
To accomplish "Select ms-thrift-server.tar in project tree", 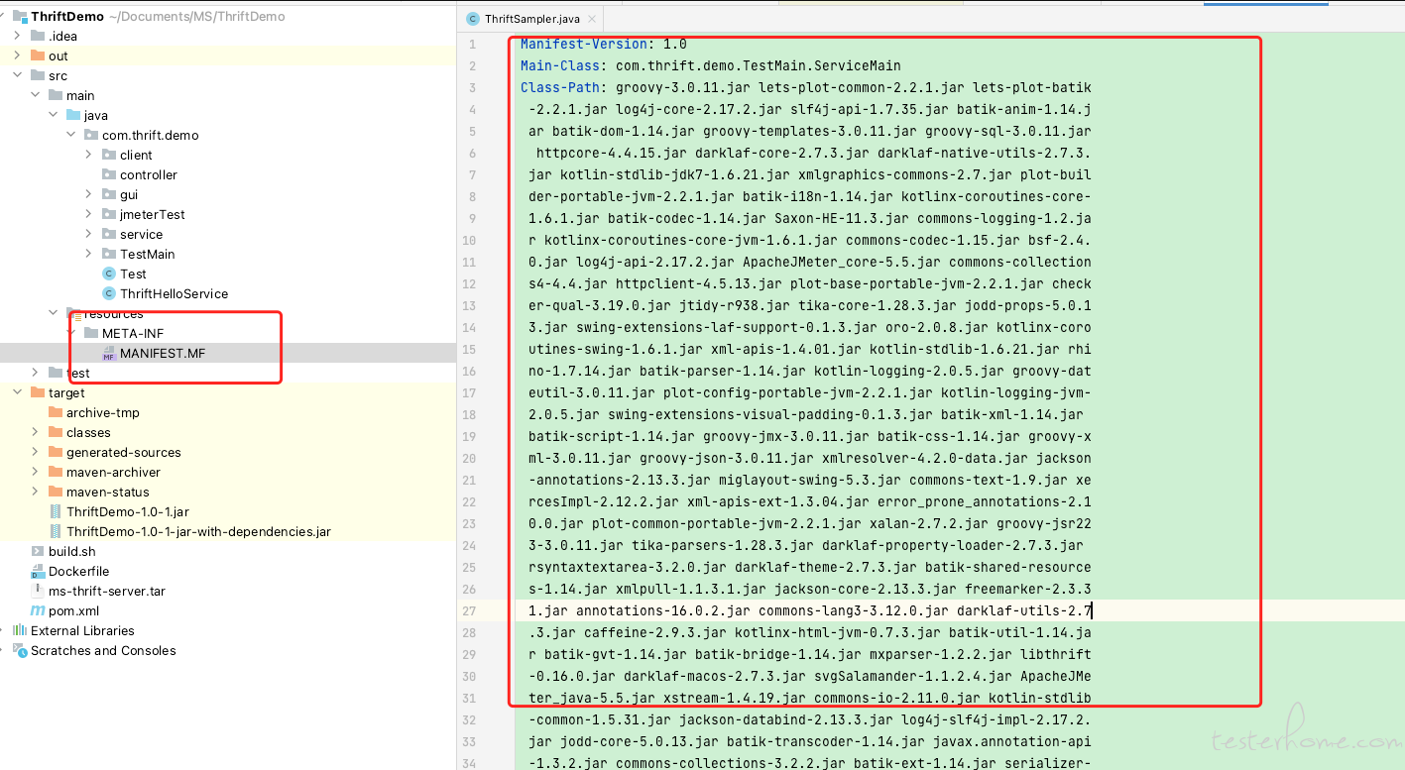I will (228, 591).
